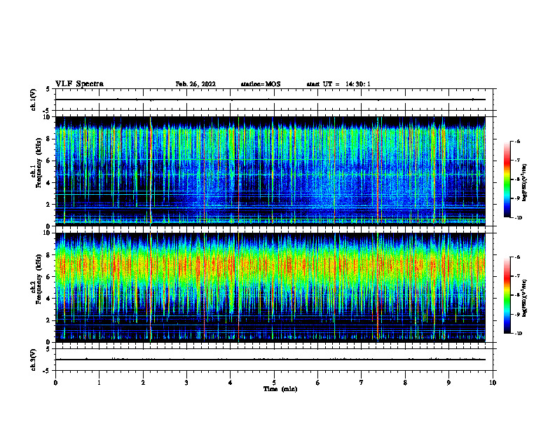Click the "ch.1(V)" axis label
This screenshot has width=555, height=429.
tap(34, 100)
